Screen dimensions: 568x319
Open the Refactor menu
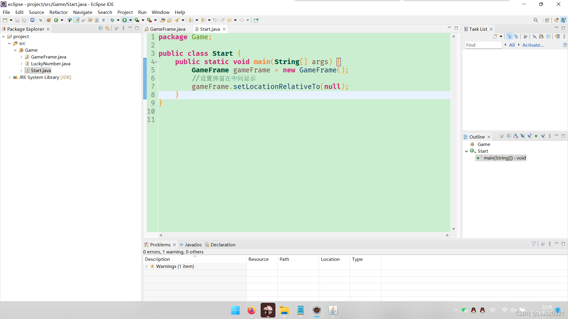pos(58,12)
